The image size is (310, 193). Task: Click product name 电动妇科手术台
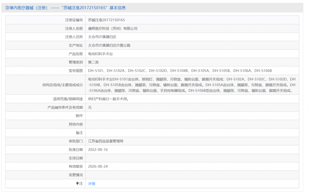100,54
